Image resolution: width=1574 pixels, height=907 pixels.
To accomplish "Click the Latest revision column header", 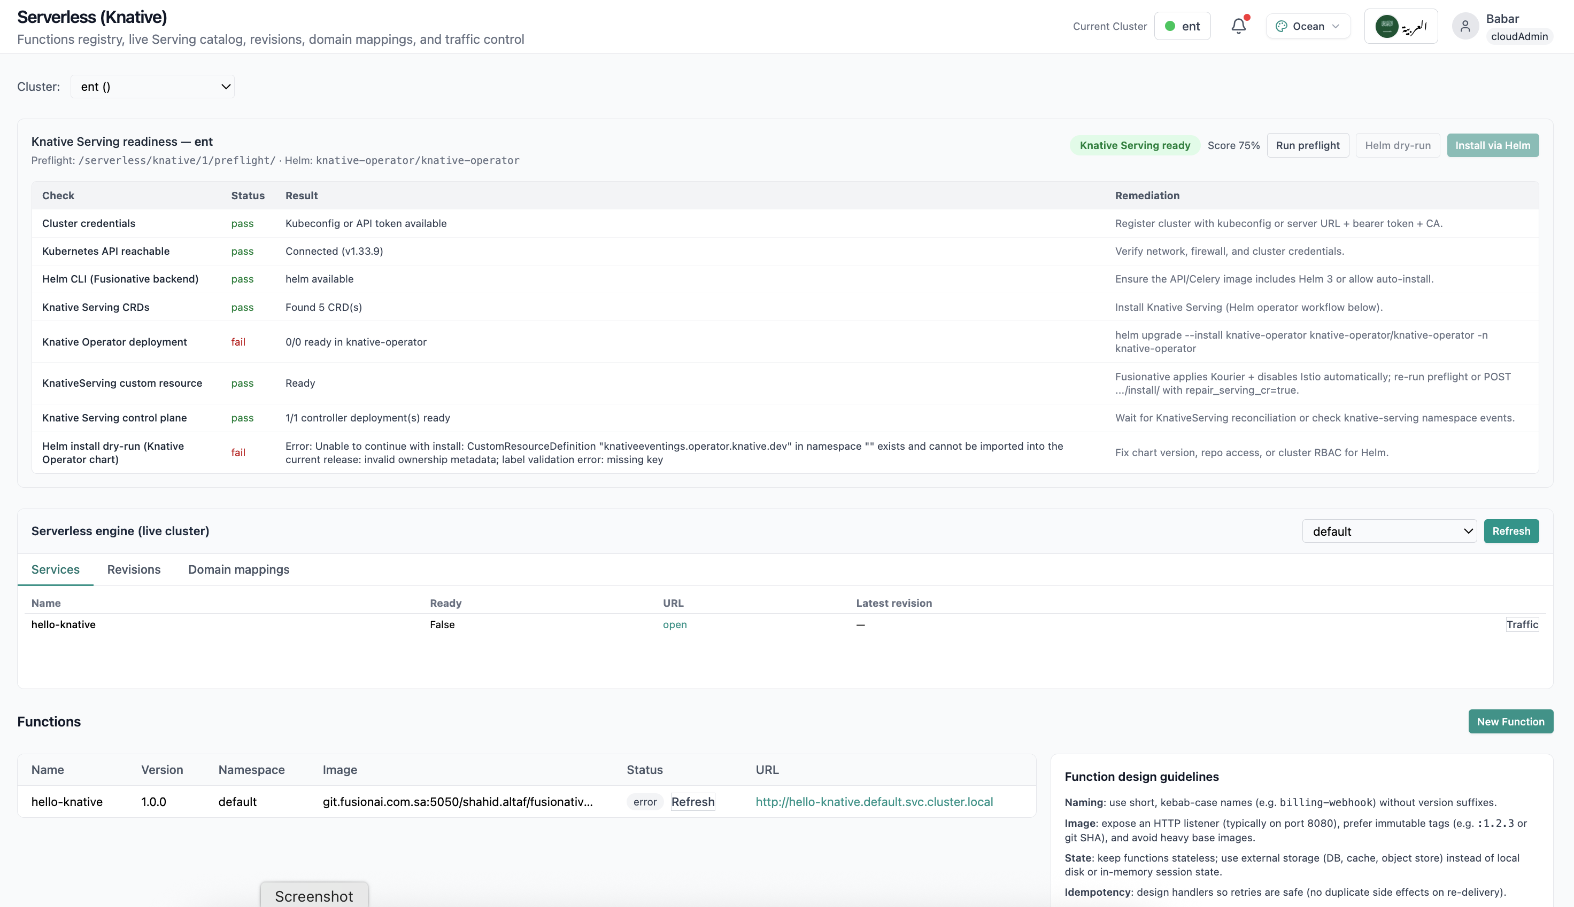I will tap(894, 603).
